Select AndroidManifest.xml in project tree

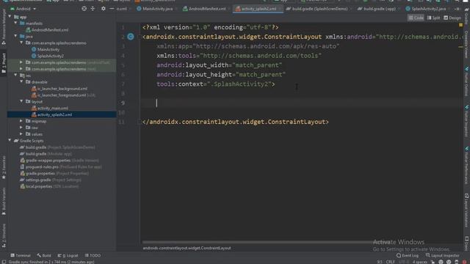(x=47, y=30)
